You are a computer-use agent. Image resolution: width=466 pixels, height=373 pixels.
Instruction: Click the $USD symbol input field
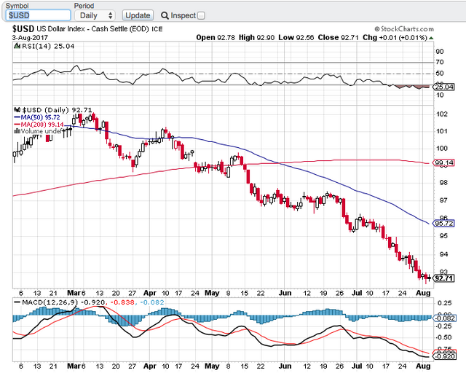(38, 15)
